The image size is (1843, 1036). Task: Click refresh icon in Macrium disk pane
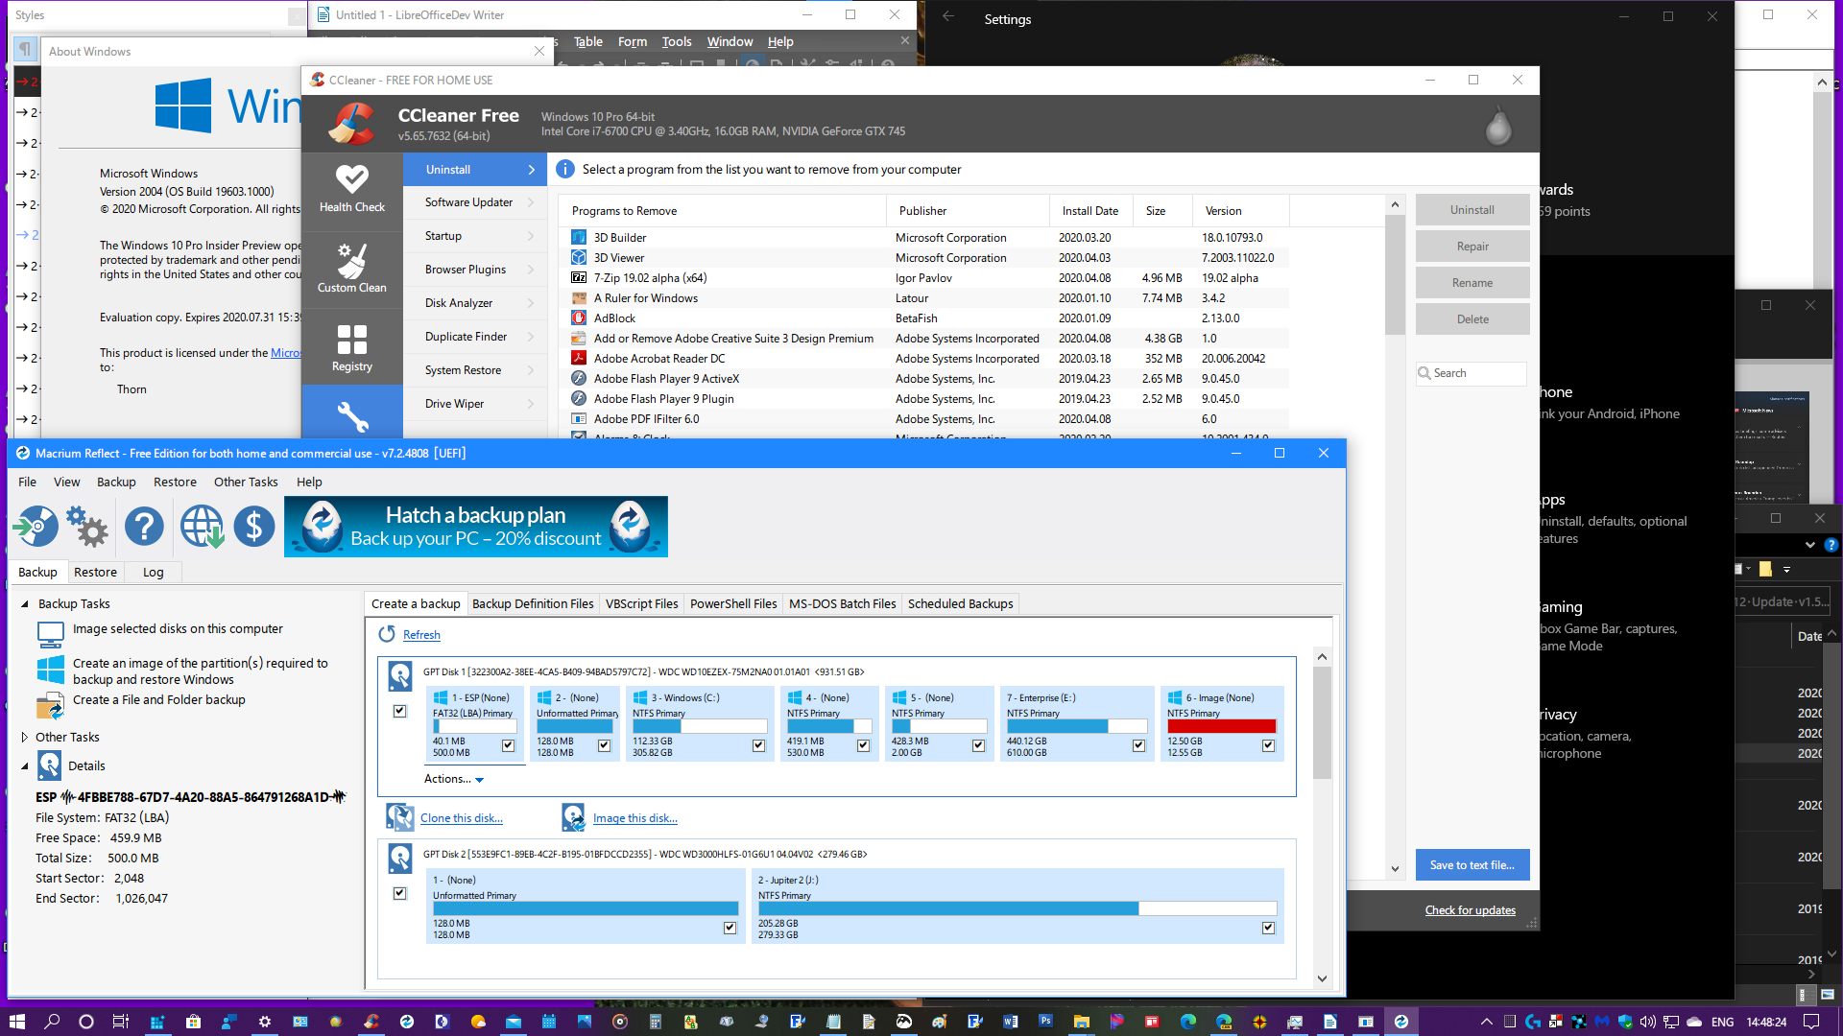pyautogui.click(x=387, y=634)
